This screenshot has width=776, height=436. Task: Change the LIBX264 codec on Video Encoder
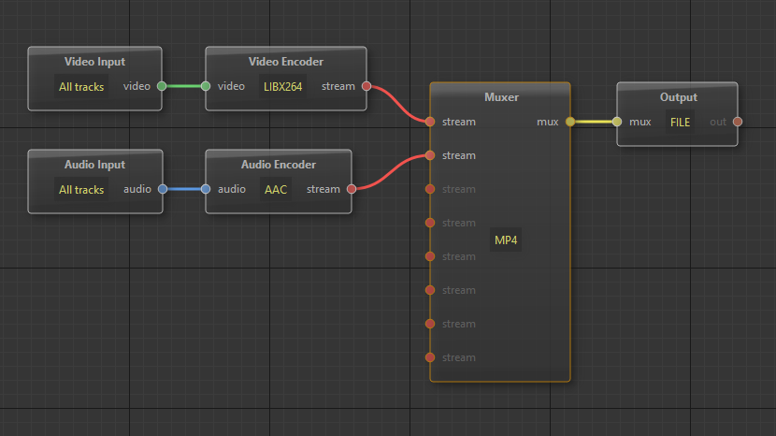pyautogui.click(x=283, y=86)
